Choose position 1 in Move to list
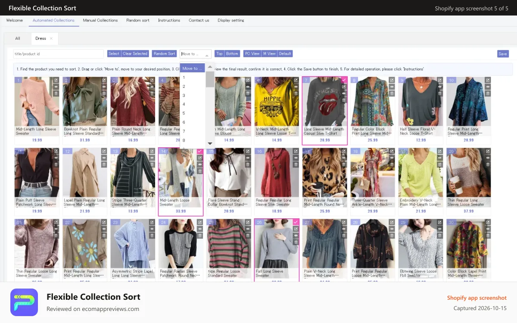Screen dimensions: 517x323 (193, 78)
